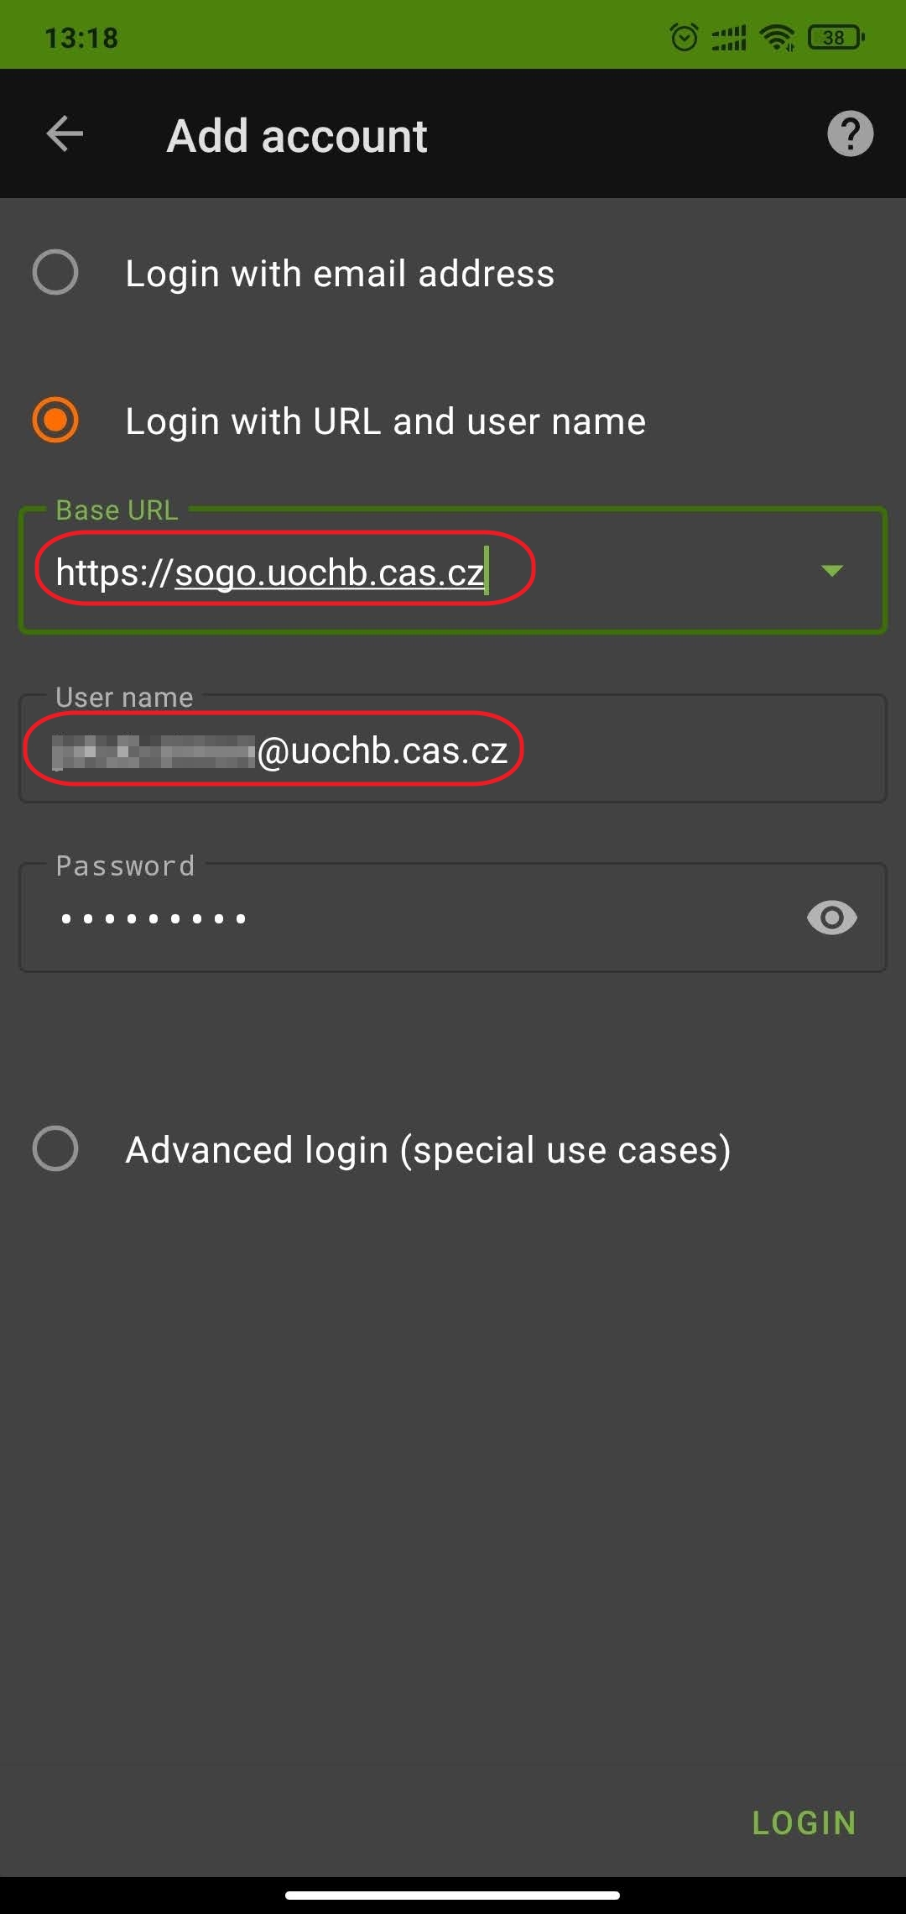906x1914 pixels.
Task: Tap the cellular signal strength icon
Action: (729, 38)
